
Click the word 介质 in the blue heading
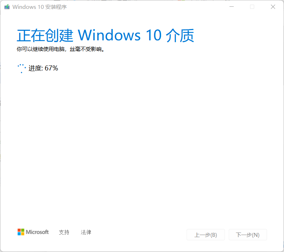(180, 35)
